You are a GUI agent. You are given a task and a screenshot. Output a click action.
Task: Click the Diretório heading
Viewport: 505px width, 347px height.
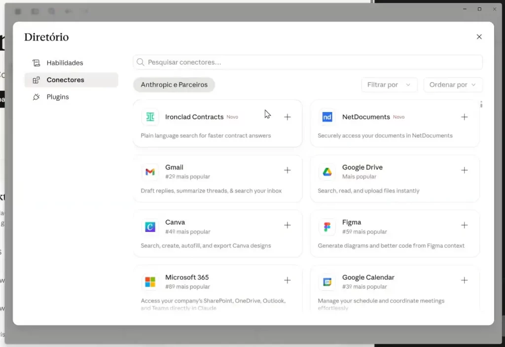[46, 37]
